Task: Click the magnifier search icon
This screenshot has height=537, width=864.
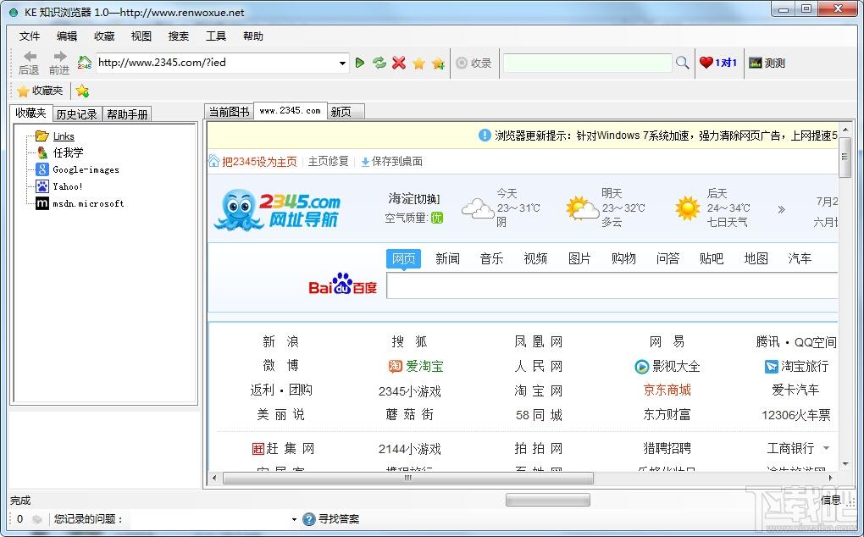Action: (x=682, y=63)
